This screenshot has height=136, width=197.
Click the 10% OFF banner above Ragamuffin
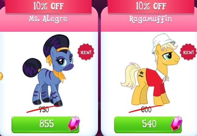151,6
